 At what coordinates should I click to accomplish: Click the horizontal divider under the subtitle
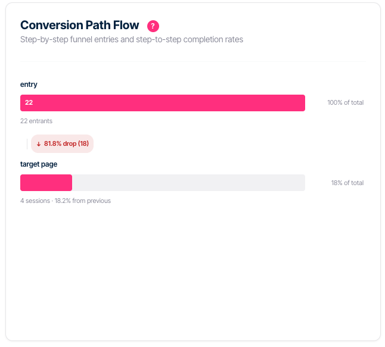(193, 61)
